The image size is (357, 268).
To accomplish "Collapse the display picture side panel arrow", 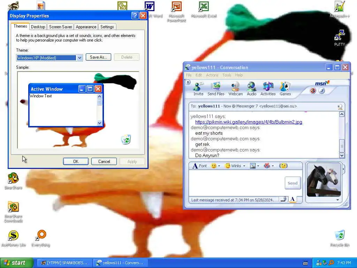I will pyautogui.click(x=343, y=169).
